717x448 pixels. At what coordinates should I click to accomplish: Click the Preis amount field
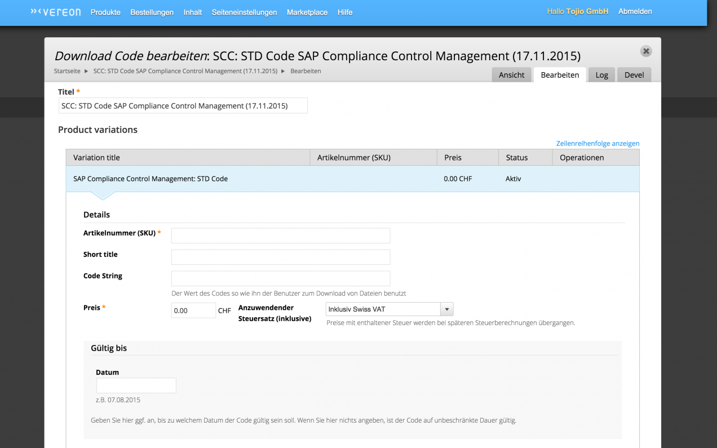point(193,311)
